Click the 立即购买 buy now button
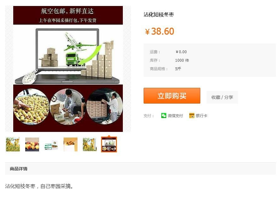The image size is (280, 209). tap(172, 96)
